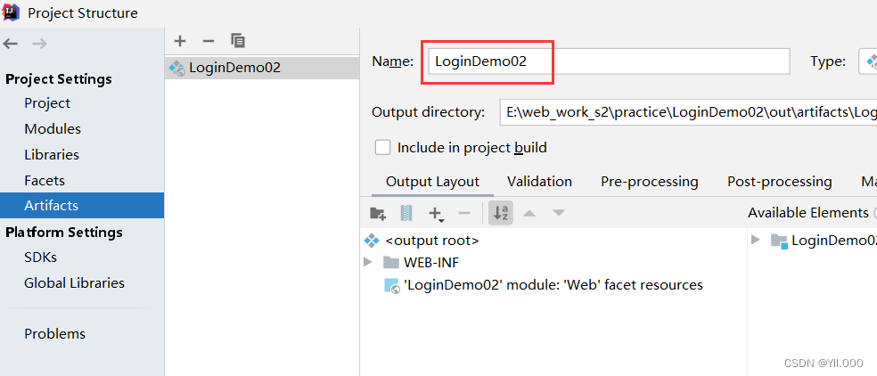Remove the selected artifact with minus icon
Viewport: 877px width, 376px height.
(x=209, y=40)
